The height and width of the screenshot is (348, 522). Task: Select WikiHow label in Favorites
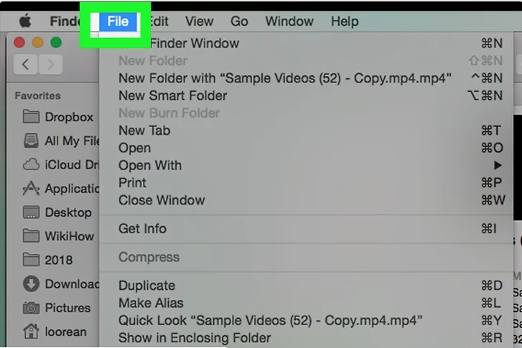(x=70, y=236)
